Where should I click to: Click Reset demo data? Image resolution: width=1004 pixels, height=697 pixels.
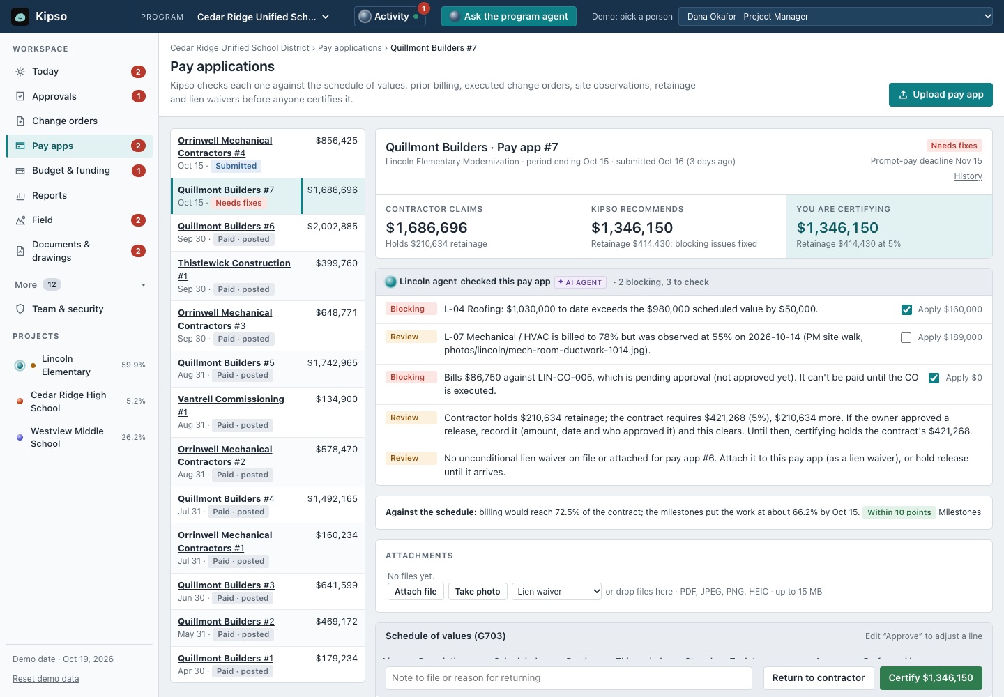tap(46, 679)
